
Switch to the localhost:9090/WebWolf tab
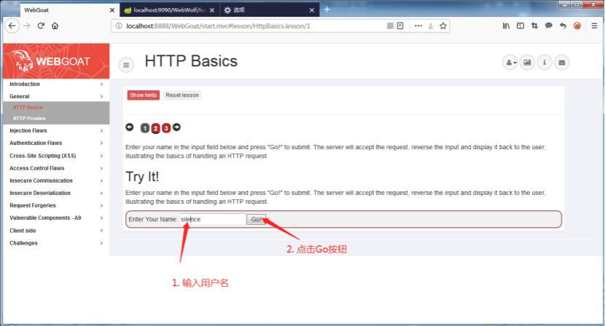point(169,10)
